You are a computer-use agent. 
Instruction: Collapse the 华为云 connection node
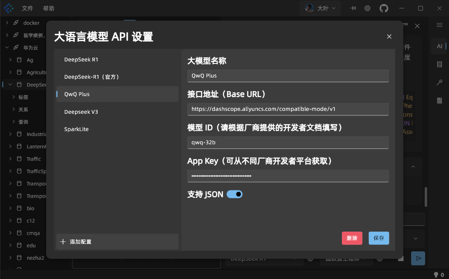click(x=7, y=47)
